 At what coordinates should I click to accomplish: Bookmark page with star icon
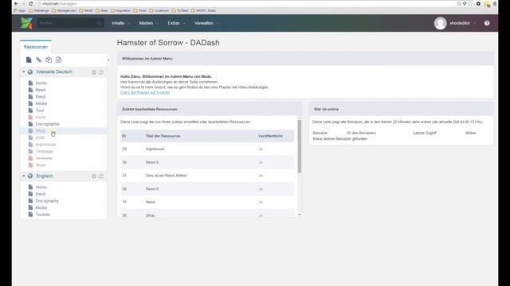click(470, 3)
